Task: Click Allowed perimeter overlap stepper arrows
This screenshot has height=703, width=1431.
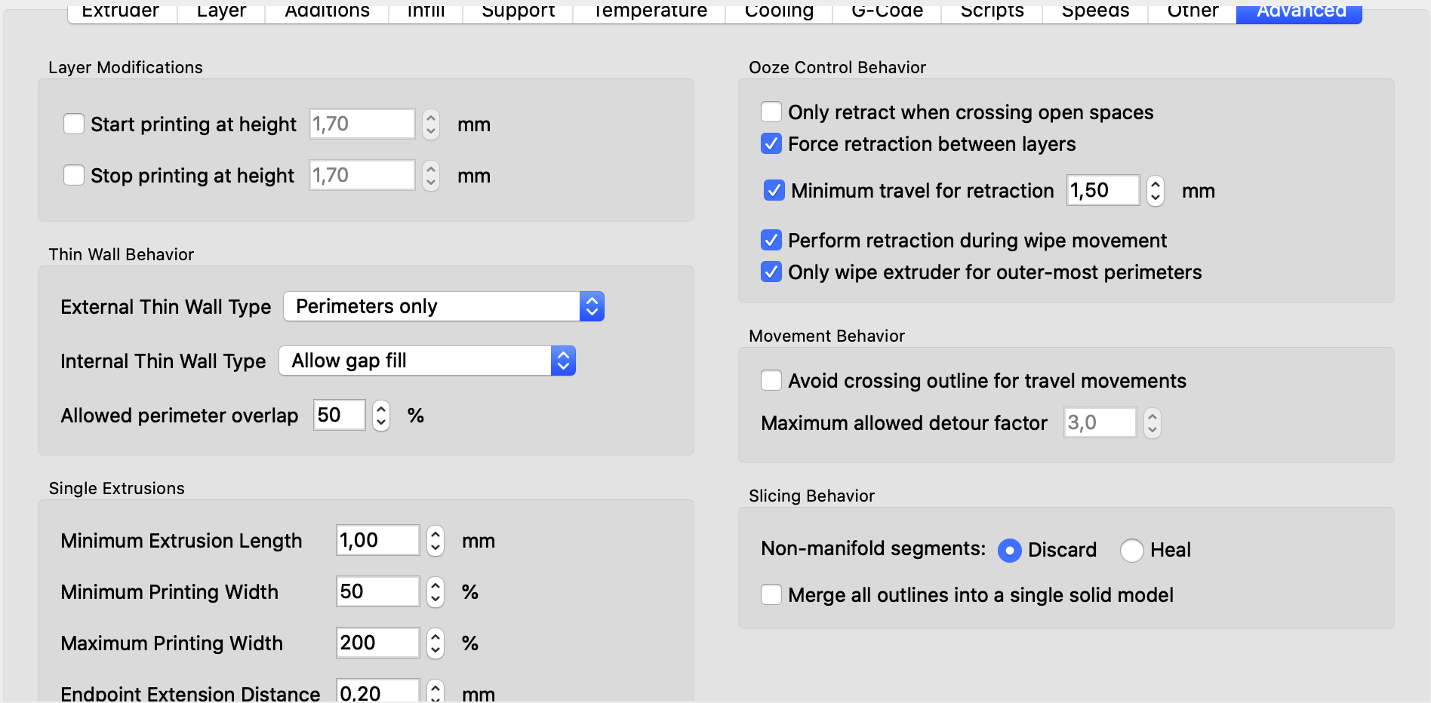Action: point(381,415)
